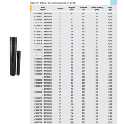The image size is (124, 124).
Task: Select article number 41200030 / 43200030
Action: click(x=43, y=62)
